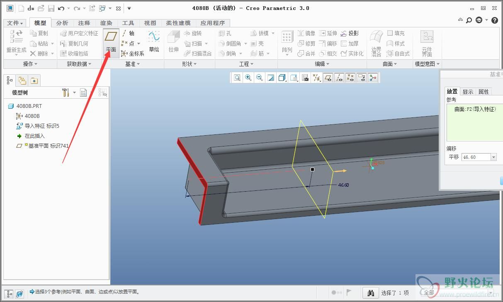Click the binoculars find icon in status bar
The height and width of the screenshot is (302, 503).
point(371,293)
